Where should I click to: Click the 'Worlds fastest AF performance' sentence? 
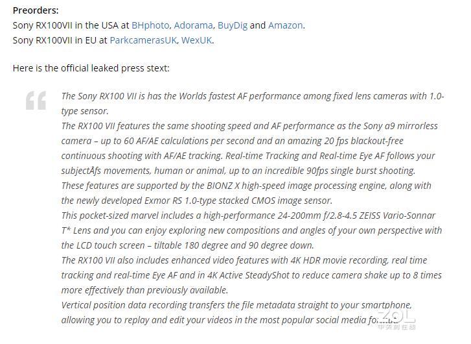[x=253, y=96]
